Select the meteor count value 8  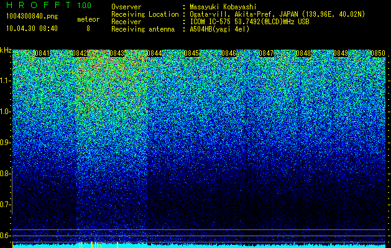pos(88,29)
